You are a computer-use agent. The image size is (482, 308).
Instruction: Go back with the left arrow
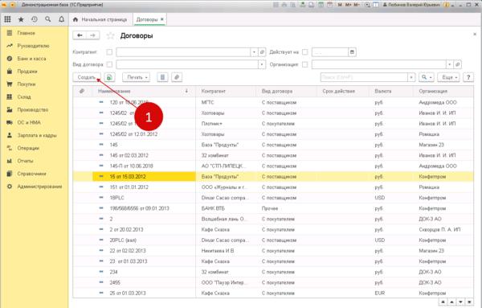coord(80,35)
